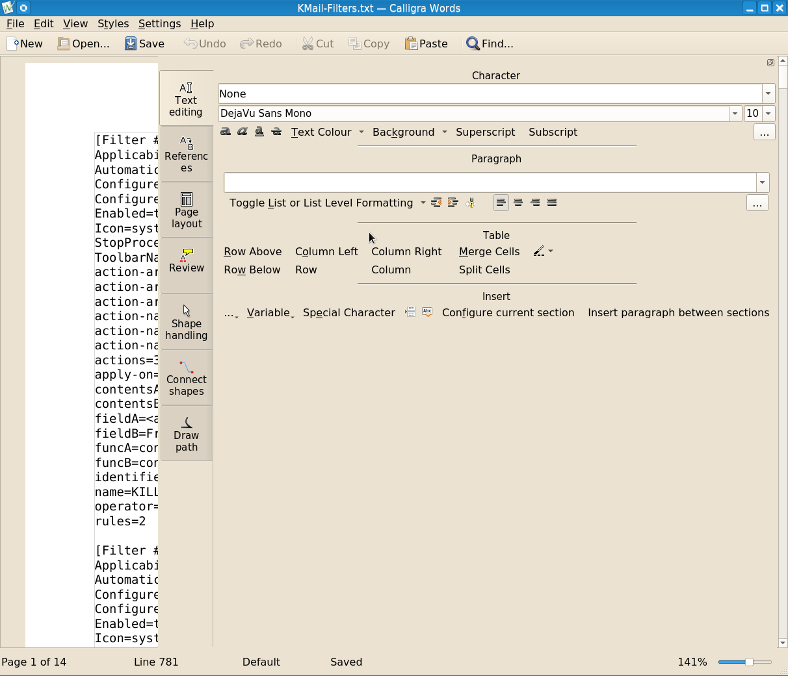
Task: Open the Edit menu
Action: point(44,23)
